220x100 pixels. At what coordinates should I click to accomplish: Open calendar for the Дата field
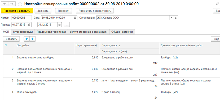click(75, 18)
